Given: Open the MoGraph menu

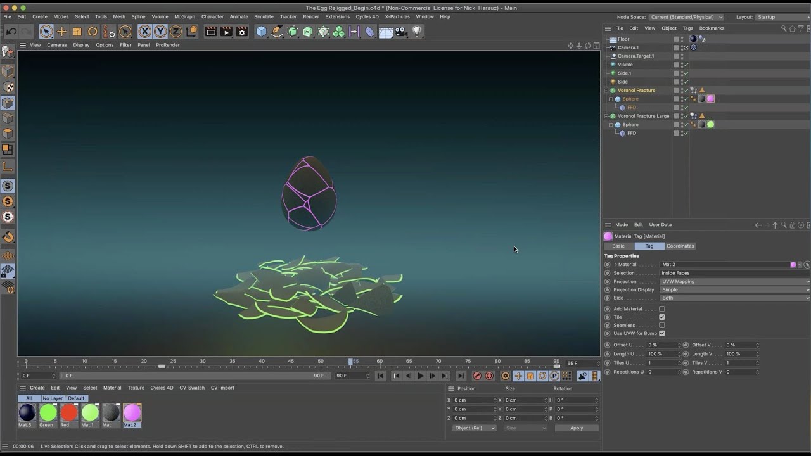Looking at the screenshot, I should click(184, 16).
